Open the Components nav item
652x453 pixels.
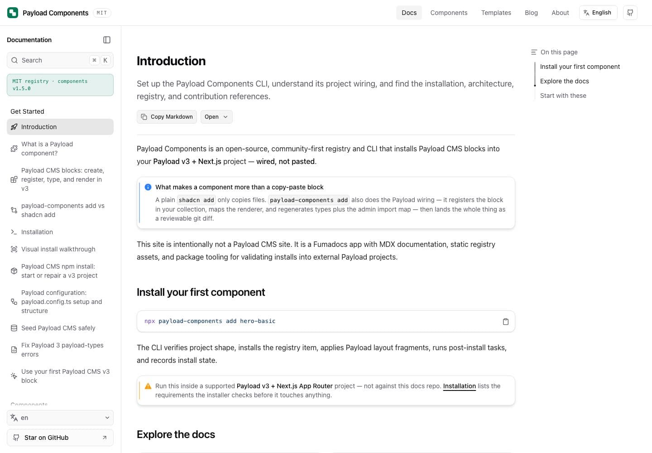449,13
